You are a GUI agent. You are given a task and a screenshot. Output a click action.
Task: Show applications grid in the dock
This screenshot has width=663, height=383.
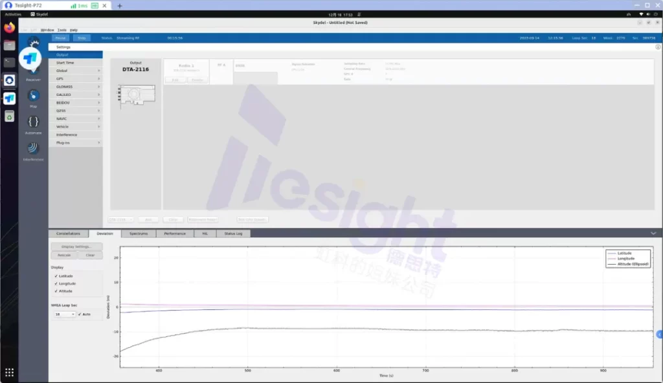click(x=9, y=372)
